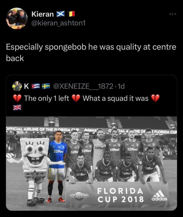Click the quoted tweet text 'The only 1 left'

point(47,98)
